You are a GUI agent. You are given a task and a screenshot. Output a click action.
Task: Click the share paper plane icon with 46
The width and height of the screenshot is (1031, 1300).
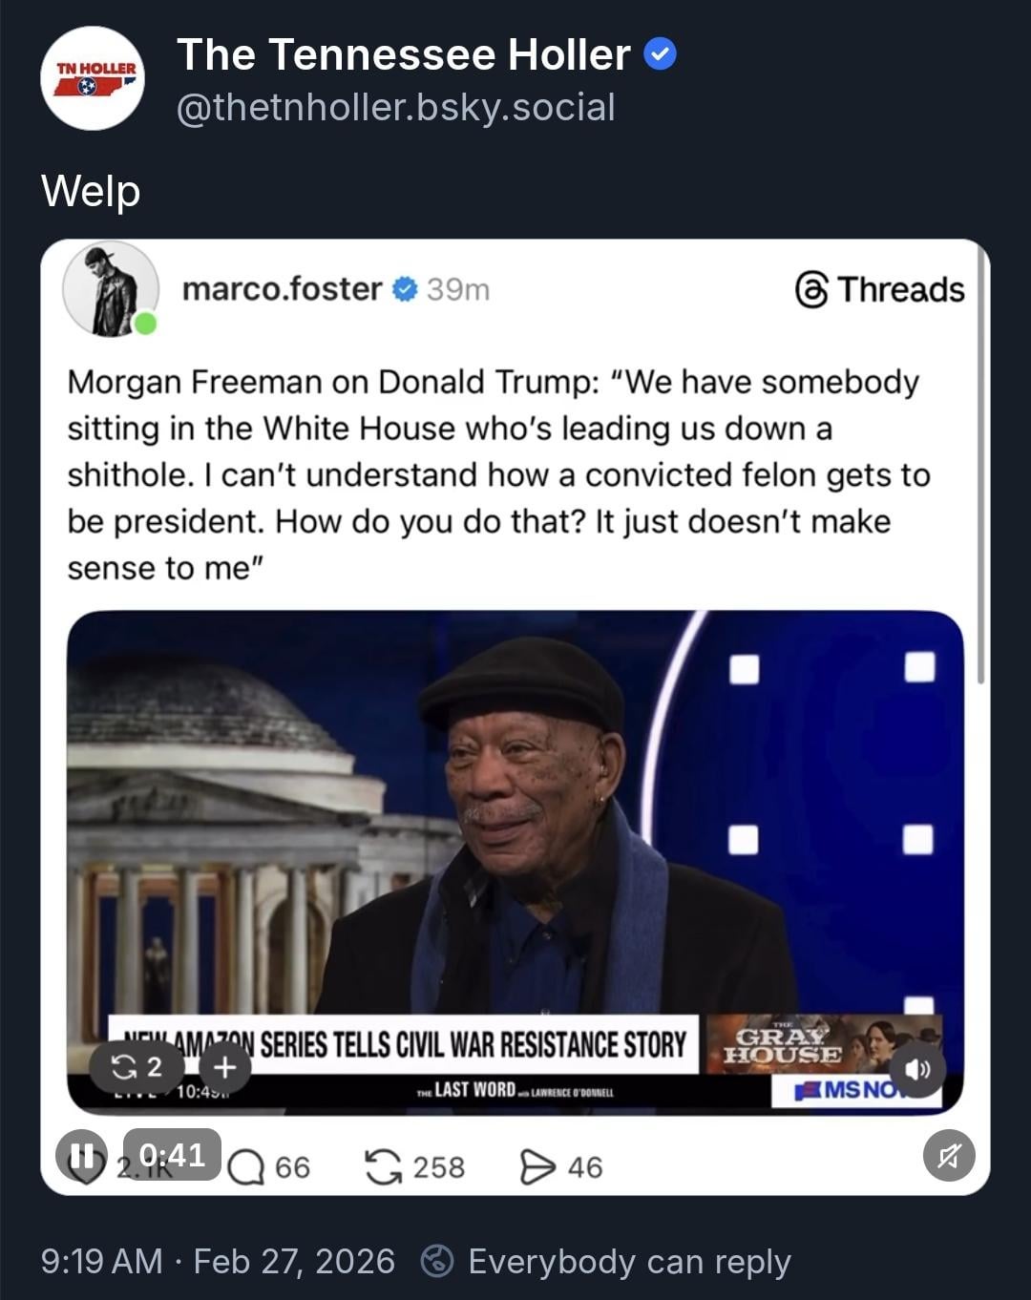click(537, 1166)
